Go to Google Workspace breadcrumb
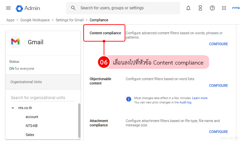240x141 pixels. click(x=35, y=20)
